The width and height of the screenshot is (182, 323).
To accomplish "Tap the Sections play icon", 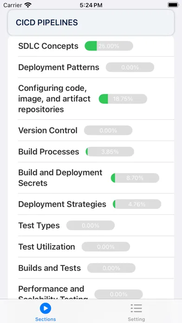I will (x=45, y=308).
